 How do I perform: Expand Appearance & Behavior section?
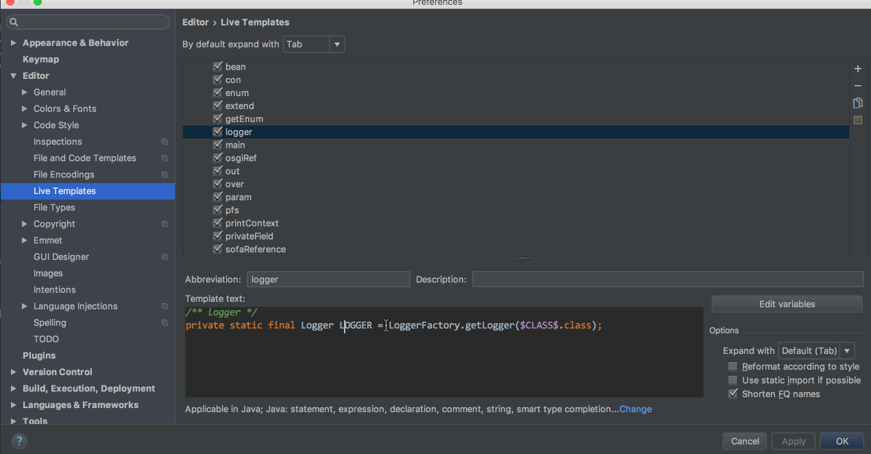(x=13, y=43)
